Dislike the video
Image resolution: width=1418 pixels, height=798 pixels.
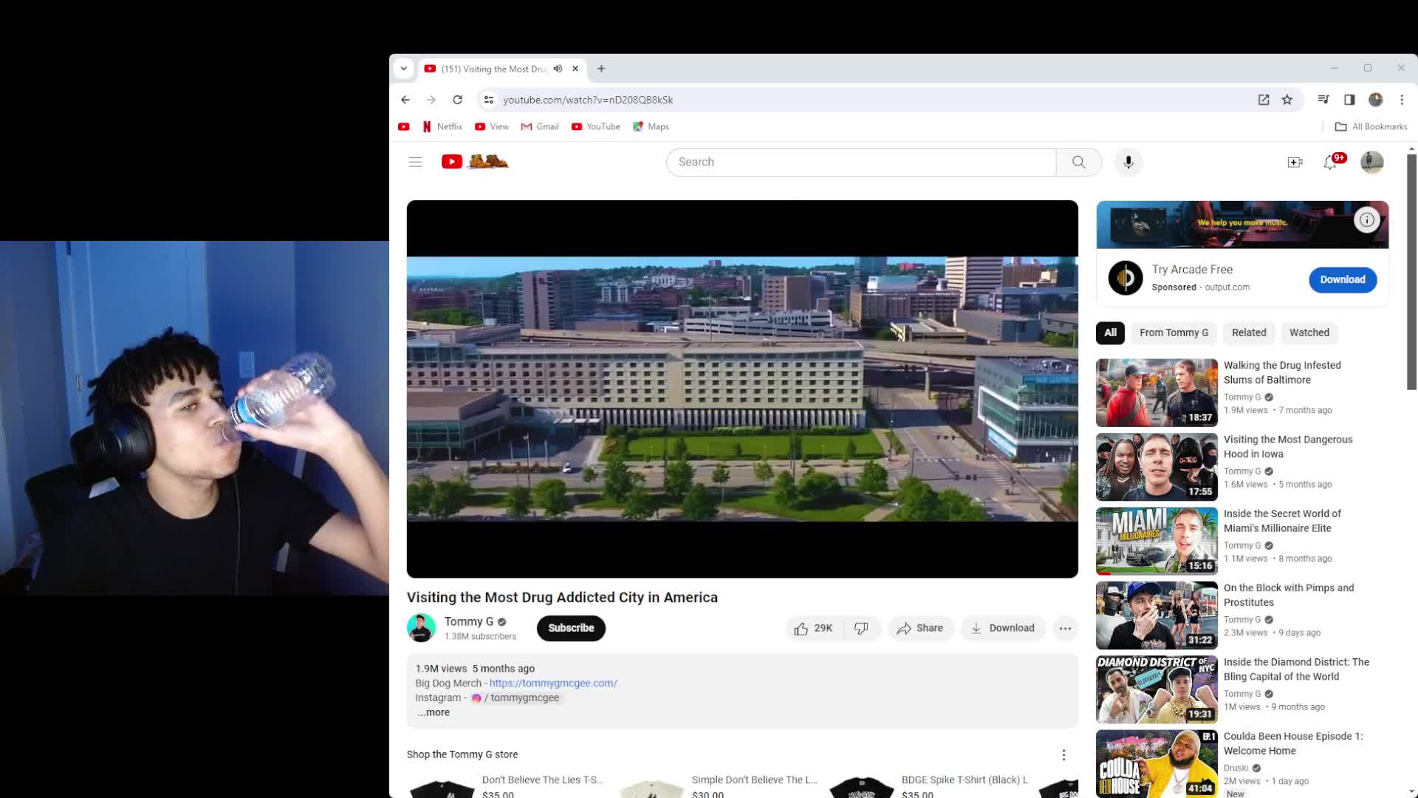pyautogui.click(x=861, y=628)
